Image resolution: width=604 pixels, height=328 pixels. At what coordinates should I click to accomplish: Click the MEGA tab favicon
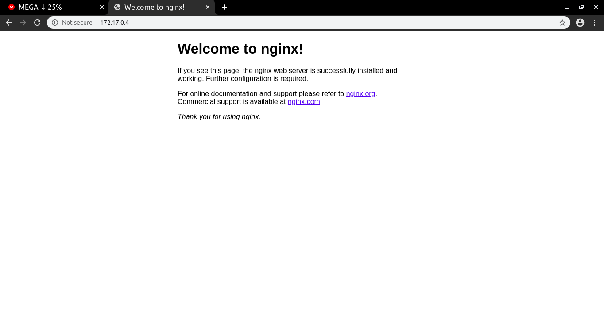[x=12, y=7]
